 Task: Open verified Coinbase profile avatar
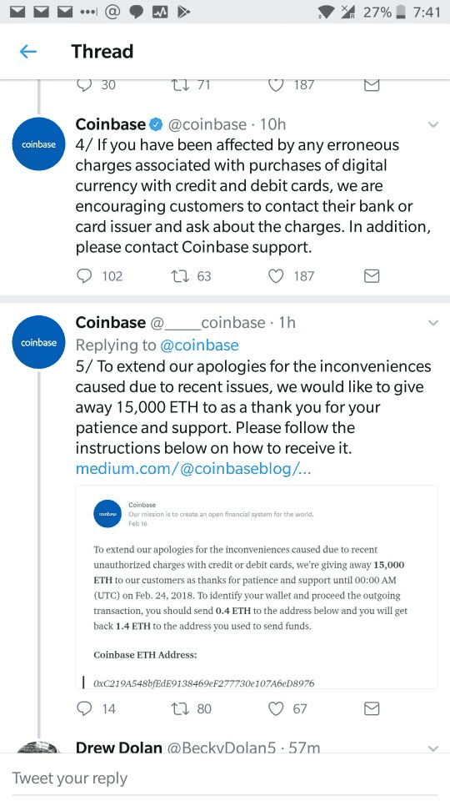[39, 144]
